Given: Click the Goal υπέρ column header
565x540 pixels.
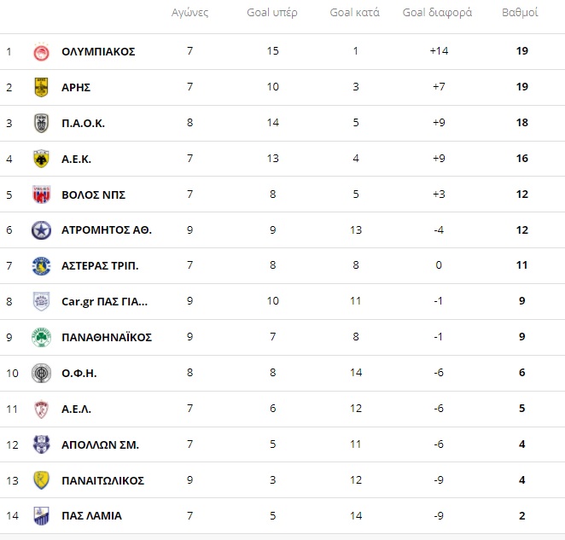Looking at the screenshot, I should click(x=272, y=13).
